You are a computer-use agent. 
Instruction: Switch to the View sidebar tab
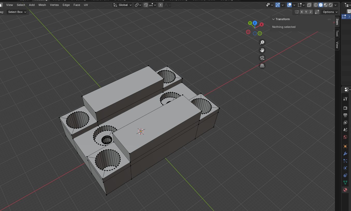pyautogui.click(x=337, y=45)
